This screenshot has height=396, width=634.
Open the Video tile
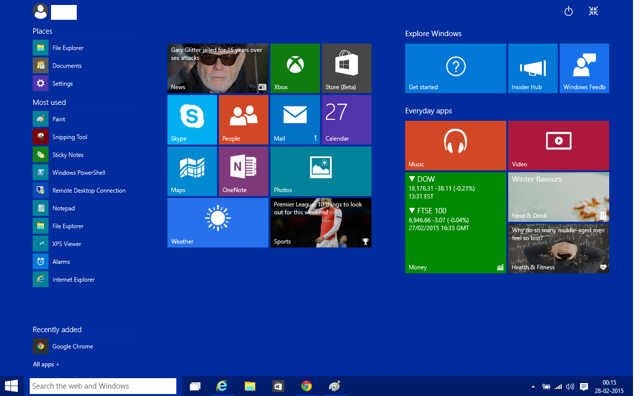coord(559,146)
